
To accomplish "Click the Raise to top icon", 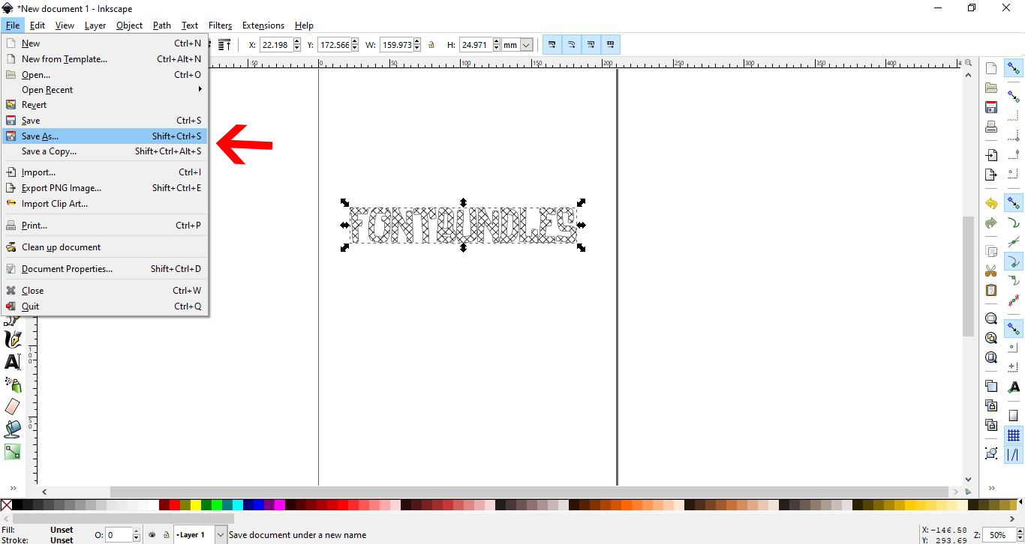I will click(x=224, y=45).
